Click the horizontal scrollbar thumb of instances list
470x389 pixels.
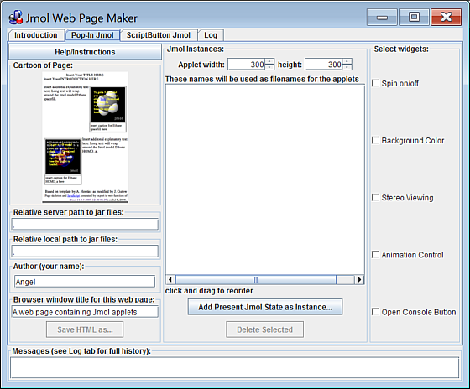(x=256, y=280)
